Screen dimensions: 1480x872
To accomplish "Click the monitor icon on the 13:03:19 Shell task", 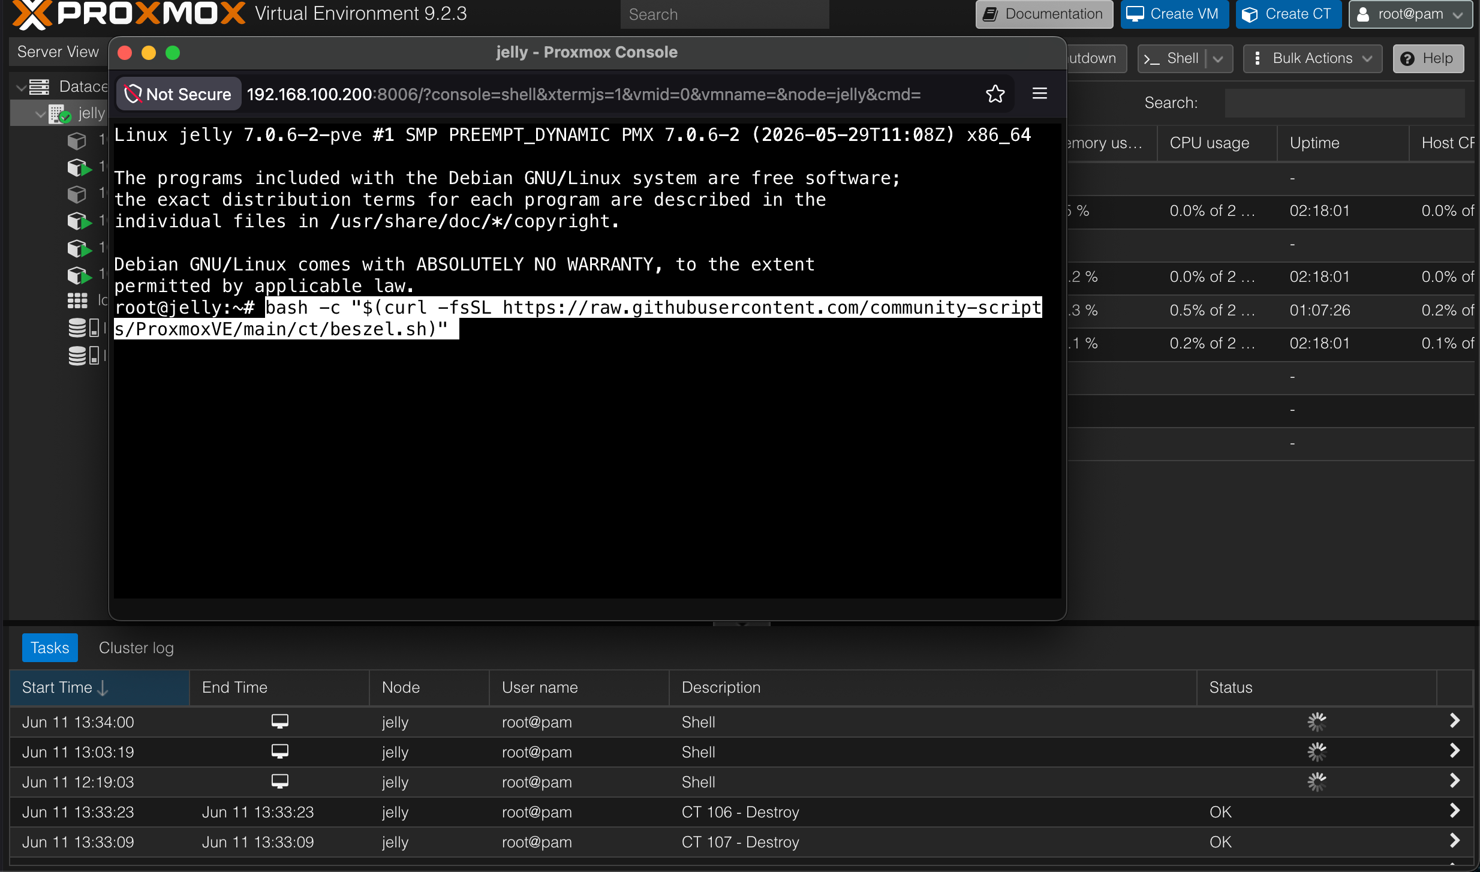I will [279, 751].
